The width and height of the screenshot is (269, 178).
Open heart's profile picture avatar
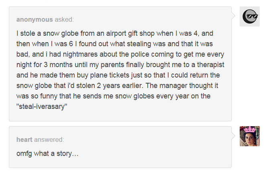249,136
